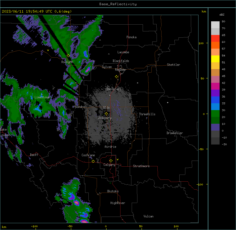Click the Base_Reflectivity title
The image size is (236, 230).
point(118,4)
